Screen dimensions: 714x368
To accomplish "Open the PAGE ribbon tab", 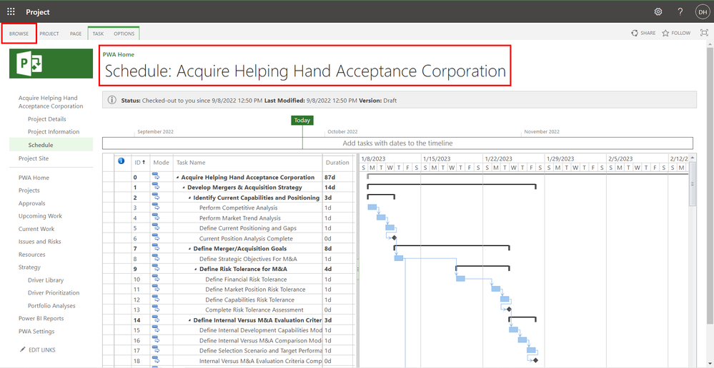I will [x=76, y=34].
